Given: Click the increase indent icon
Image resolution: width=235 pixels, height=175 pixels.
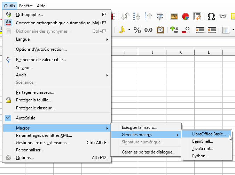Looking at the screenshot, I should pyautogui.click(x=200, y=30).
